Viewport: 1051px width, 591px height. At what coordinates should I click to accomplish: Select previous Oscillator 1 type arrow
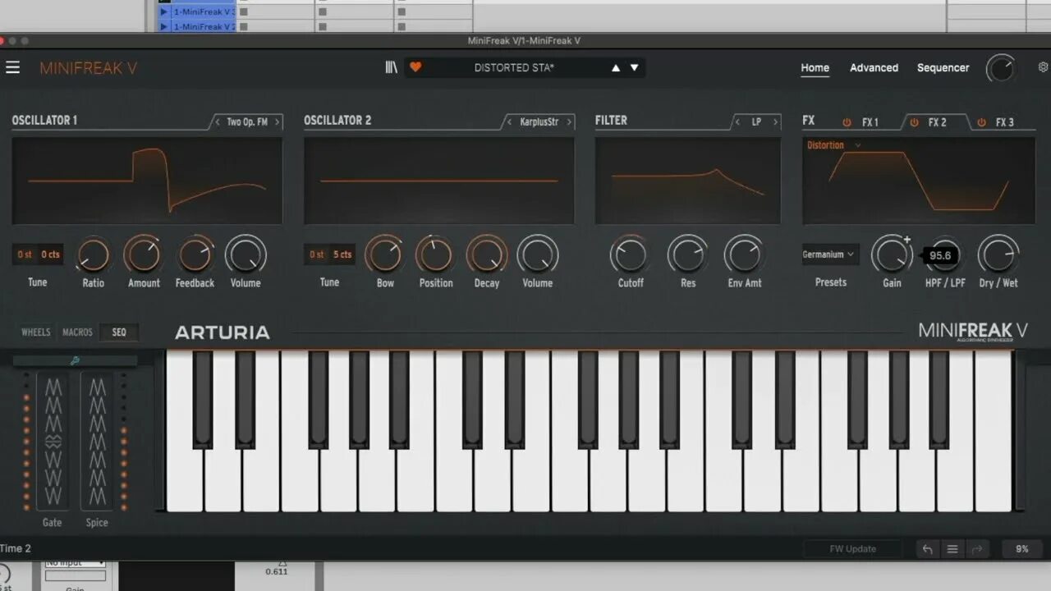(x=218, y=121)
